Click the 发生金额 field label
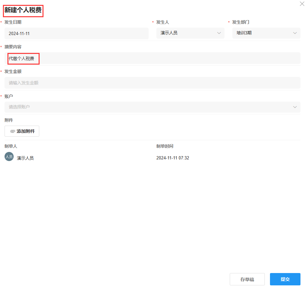This screenshot has height=287, width=306. point(13,71)
